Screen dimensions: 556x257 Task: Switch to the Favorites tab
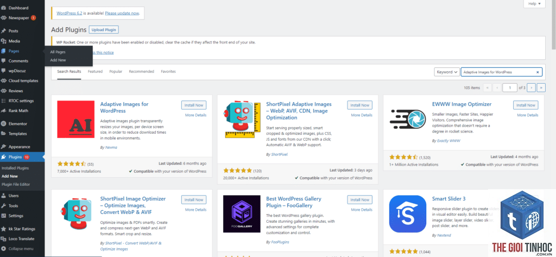coord(168,71)
